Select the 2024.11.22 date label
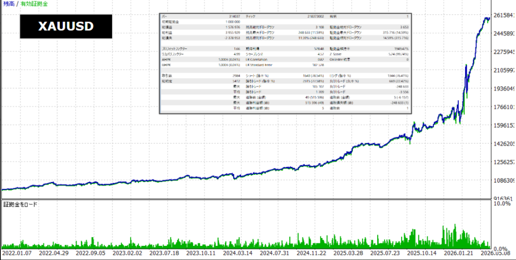The height and width of the screenshot is (260, 516). [312, 253]
